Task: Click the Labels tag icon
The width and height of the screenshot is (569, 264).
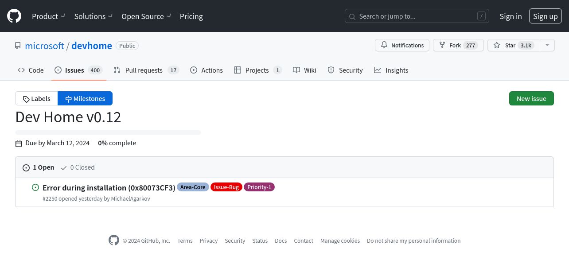Action: [26, 99]
